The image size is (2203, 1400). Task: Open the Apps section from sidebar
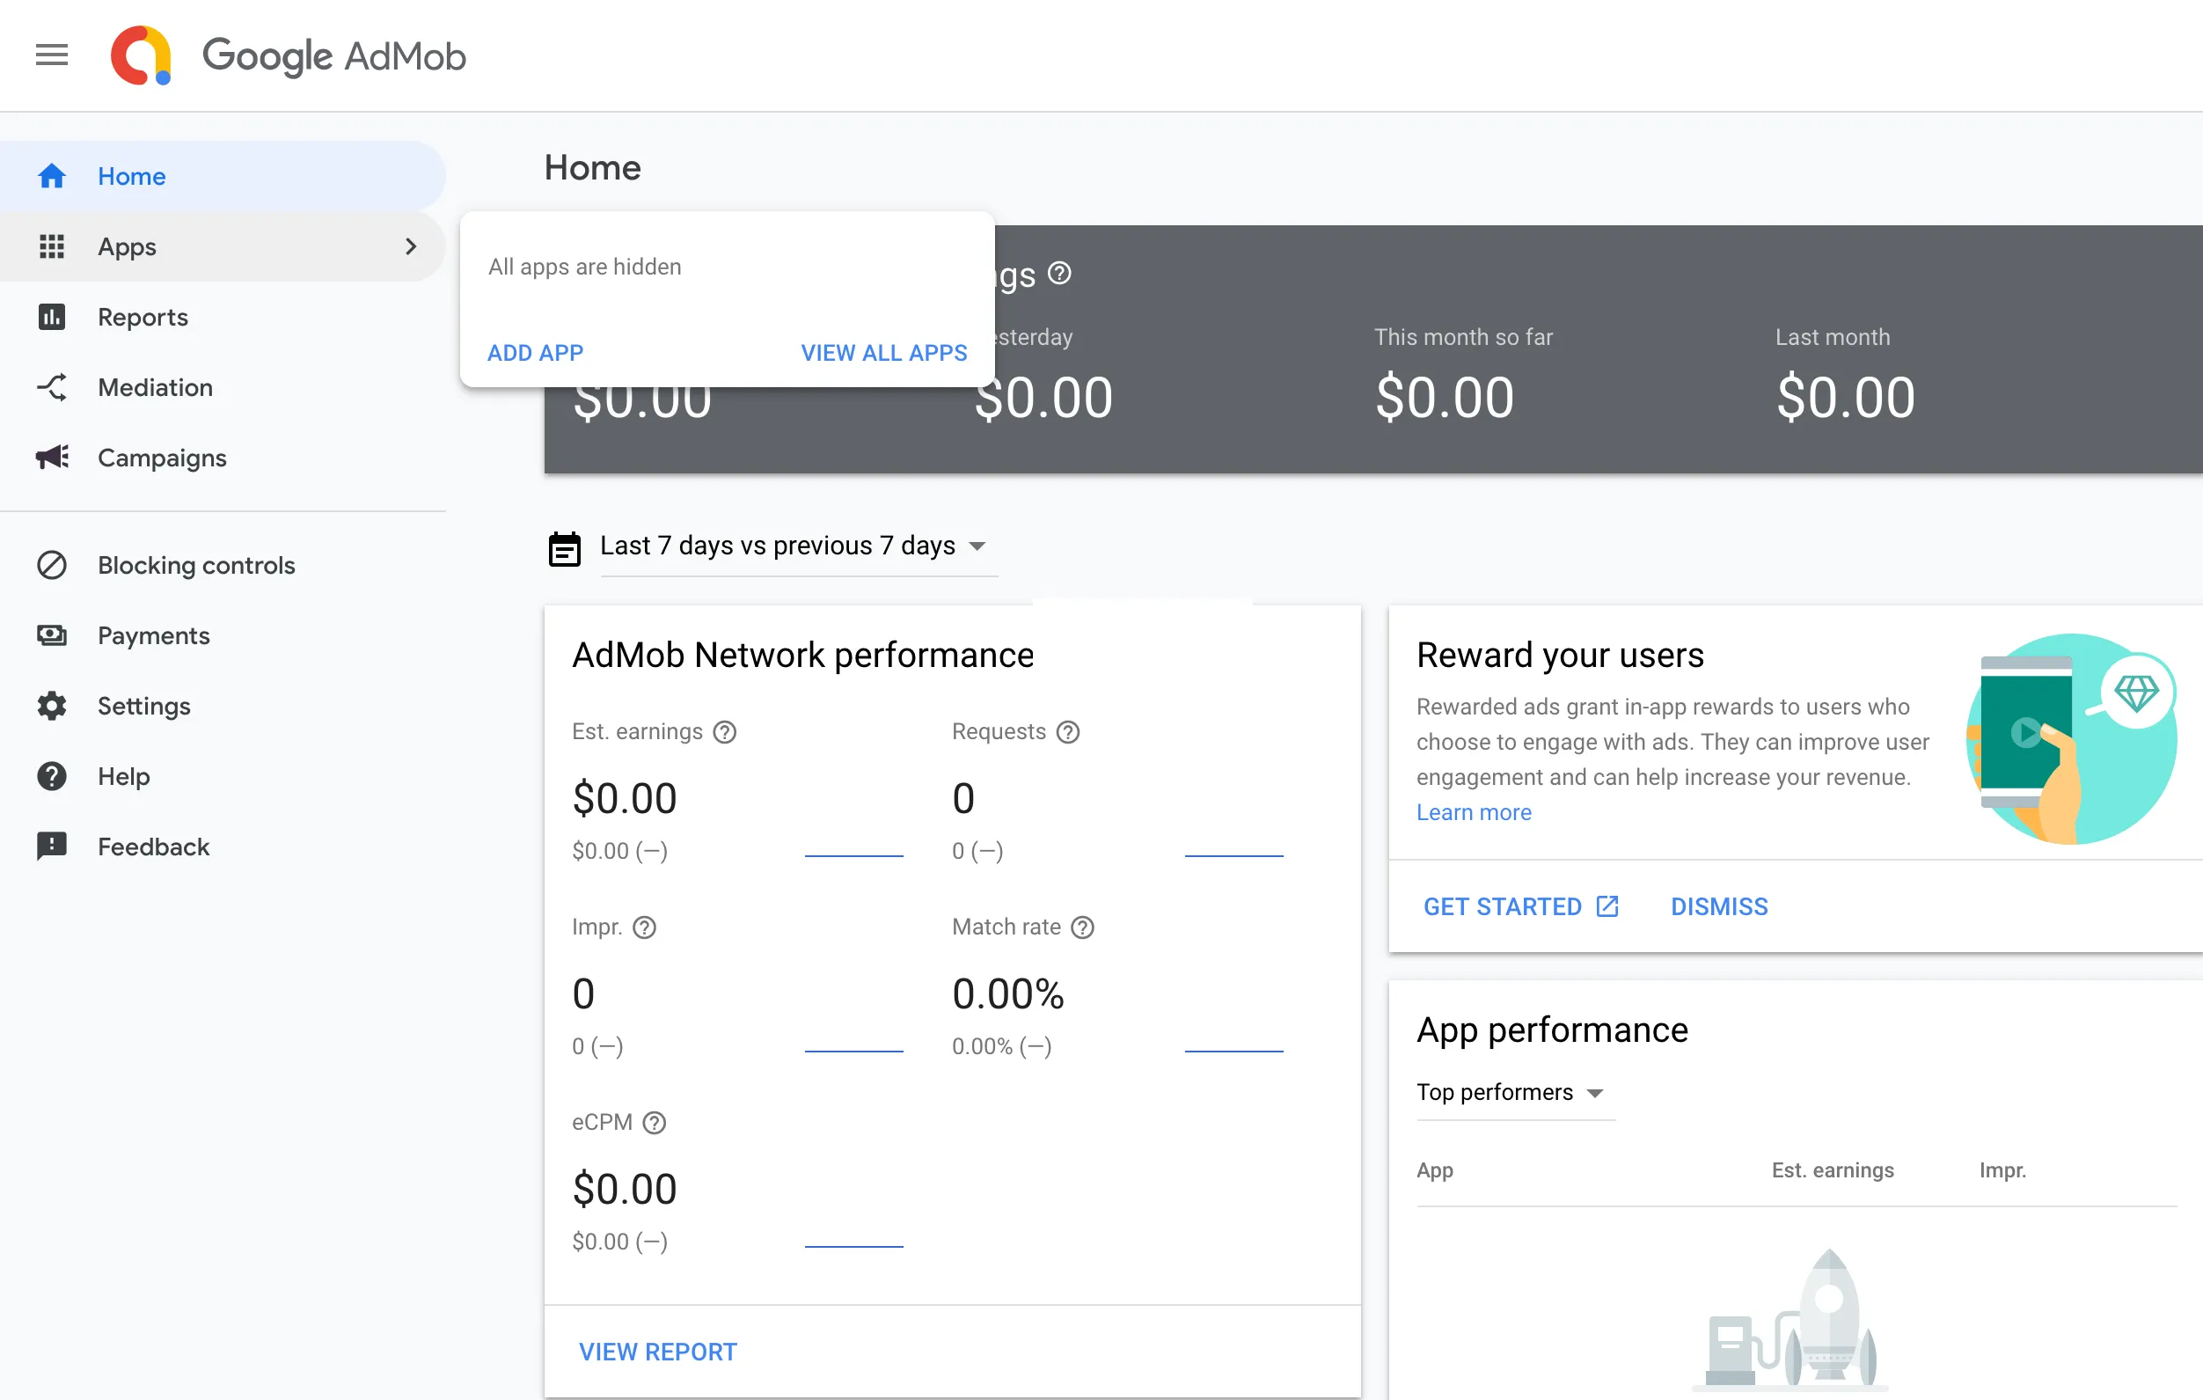pos(127,246)
